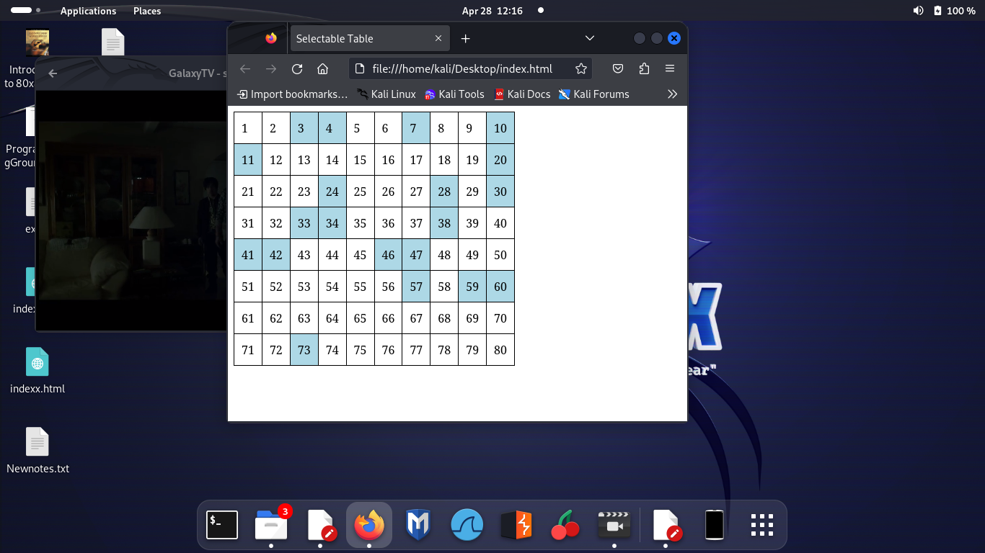Viewport: 985px width, 553px height.
Task: Select table cell 71
Action: point(248,350)
